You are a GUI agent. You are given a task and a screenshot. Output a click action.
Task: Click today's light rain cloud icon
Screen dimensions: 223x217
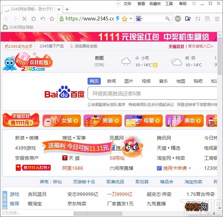(x=126, y=62)
